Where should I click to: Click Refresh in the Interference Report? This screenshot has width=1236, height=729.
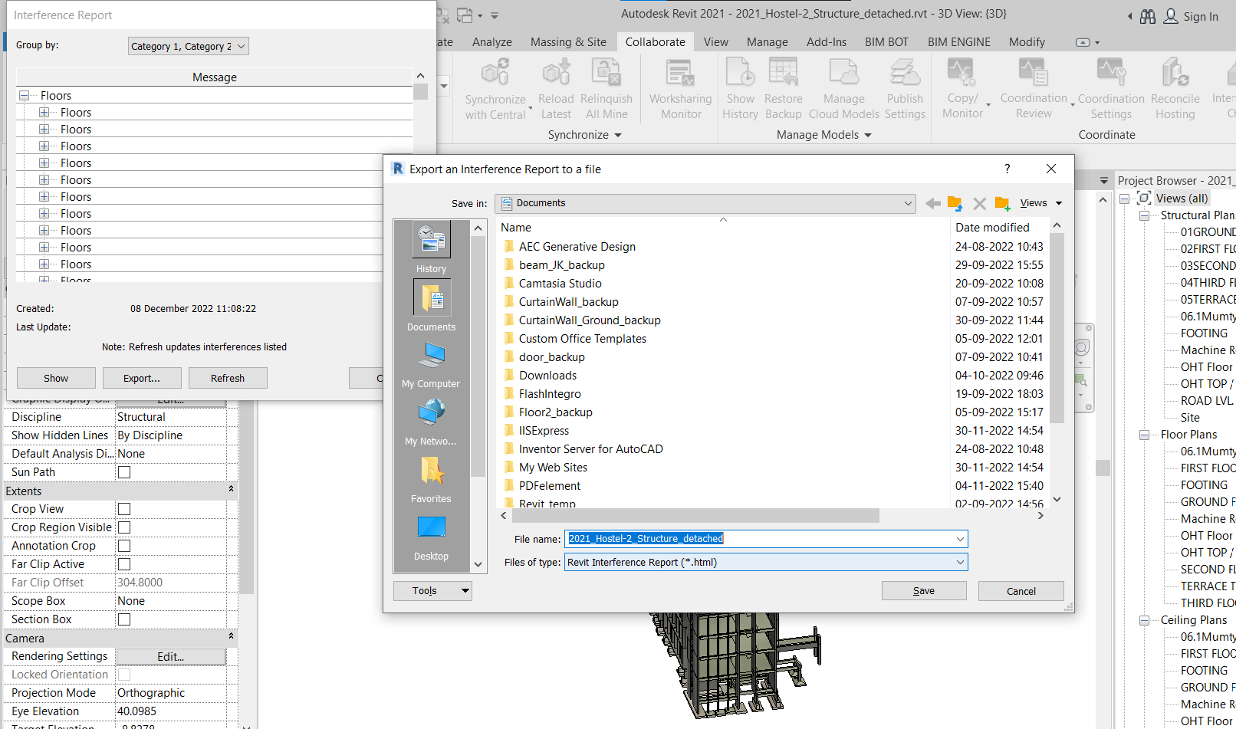tap(228, 378)
